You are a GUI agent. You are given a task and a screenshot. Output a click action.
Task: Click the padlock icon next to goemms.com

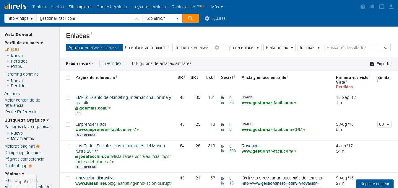click(x=77, y=108)
